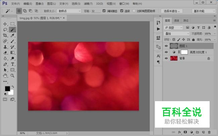The width and height of the screenshot is (218, 136).
Task: Toggle Quick Mask mode
Action: coord(5,99)
